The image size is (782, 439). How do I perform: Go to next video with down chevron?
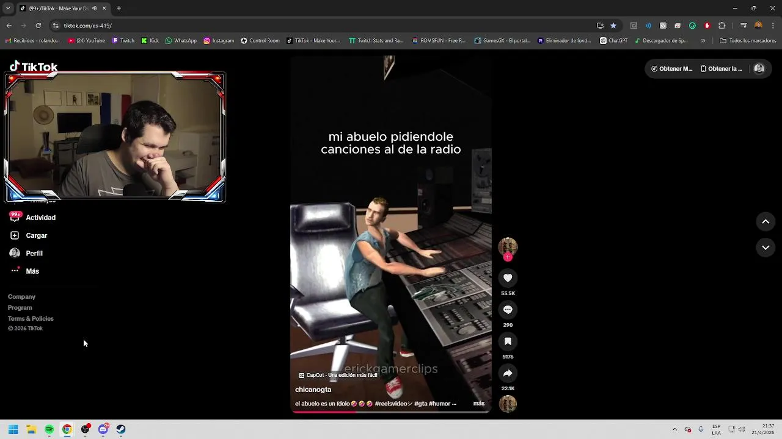coord(766,248)
